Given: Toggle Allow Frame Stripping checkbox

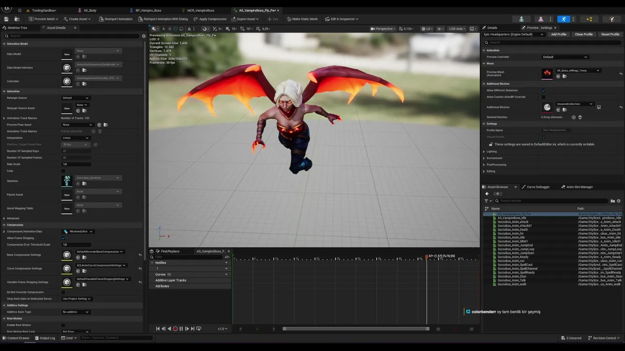Looking at the screenshot, I should (63, 238).
